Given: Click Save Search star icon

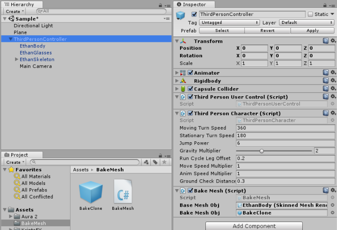Looking at the screenshot, I should click(164, 162).
